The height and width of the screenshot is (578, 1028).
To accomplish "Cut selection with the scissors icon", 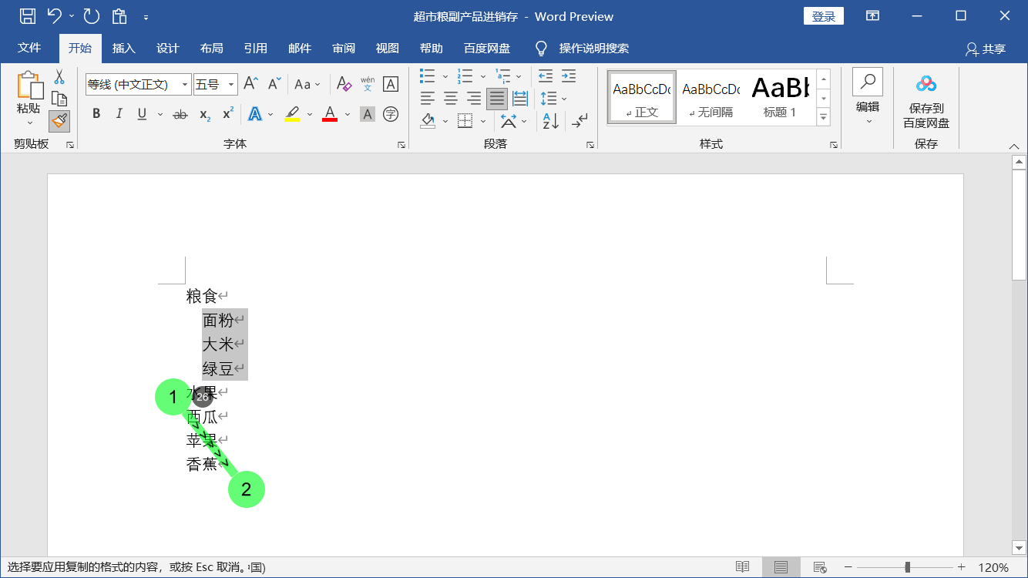I will [59, 77].
